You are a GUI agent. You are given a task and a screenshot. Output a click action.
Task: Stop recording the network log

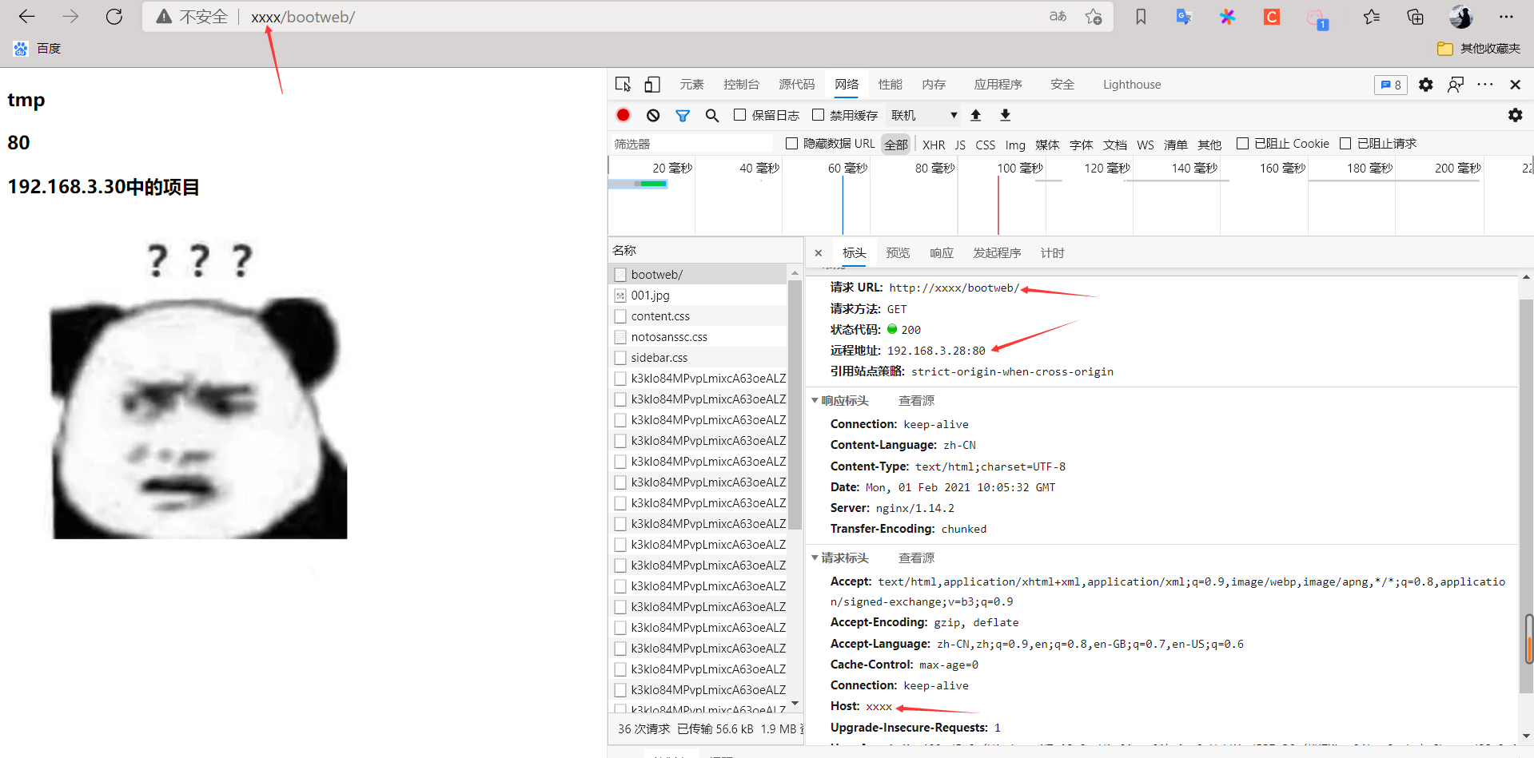pyautogui.click(x=623, y=115)
